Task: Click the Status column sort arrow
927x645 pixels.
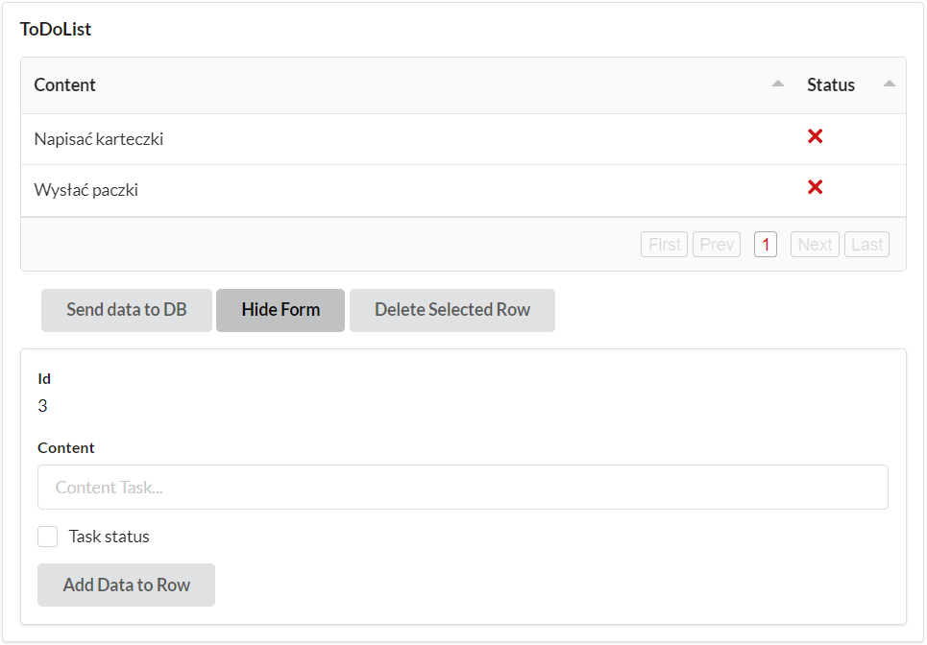Action: 889,84
